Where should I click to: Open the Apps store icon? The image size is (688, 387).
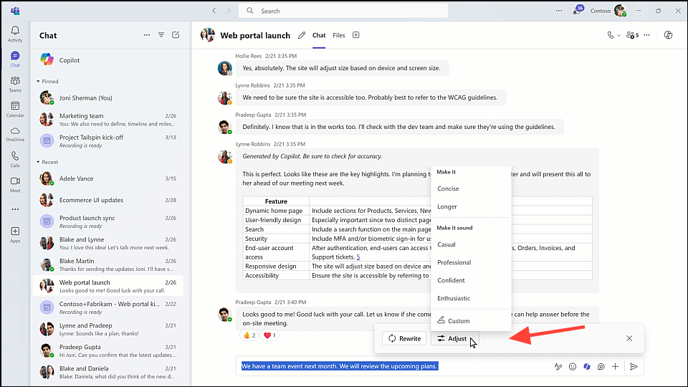15,234
